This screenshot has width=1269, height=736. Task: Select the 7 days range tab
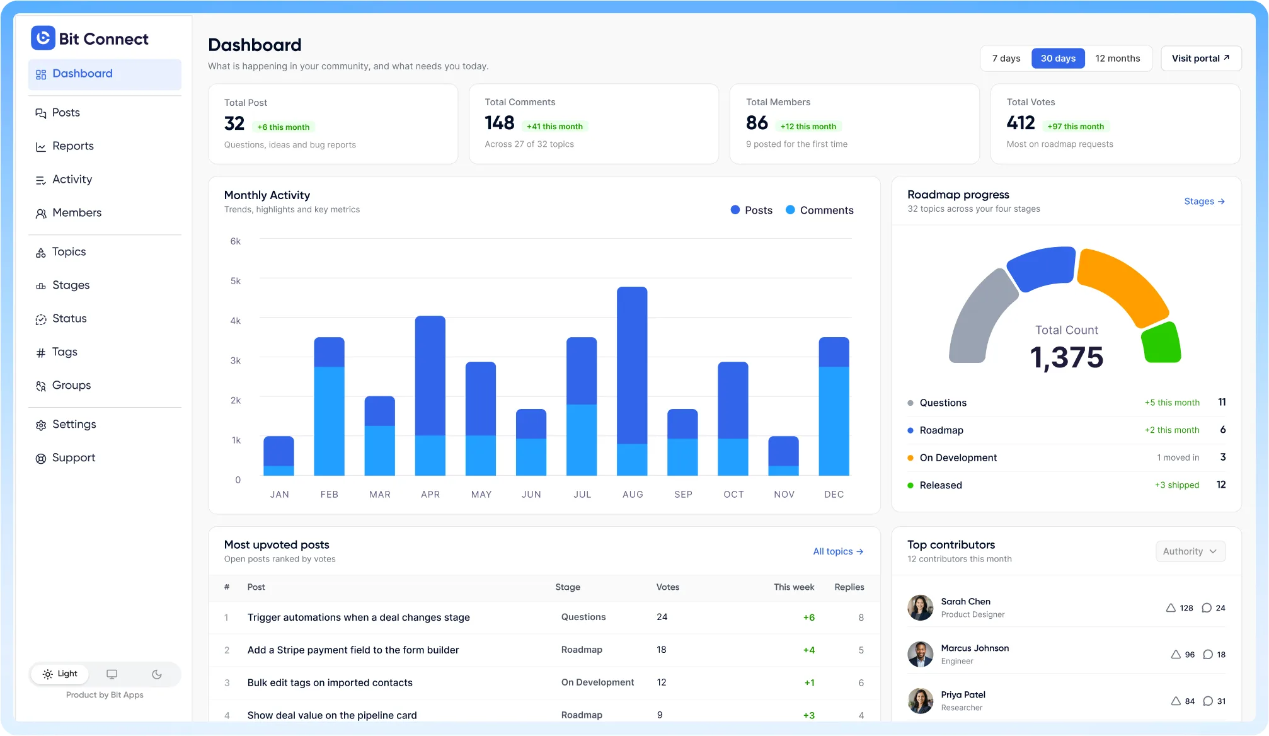tap(1006, 59)
